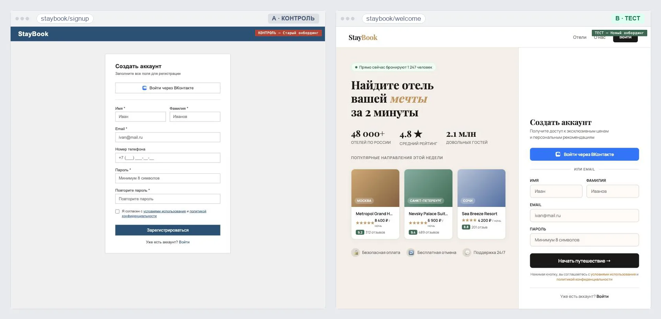Click the StayBook logo in the blue control header
The height and width of the screenshot is (319, 661).
tap(33, 34)
